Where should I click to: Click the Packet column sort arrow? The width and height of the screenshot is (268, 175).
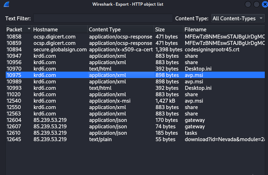coord(29,30)
